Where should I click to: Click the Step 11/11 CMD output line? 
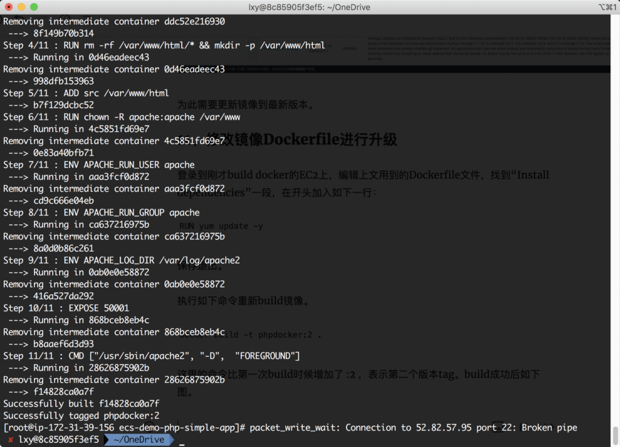point(151,356)
